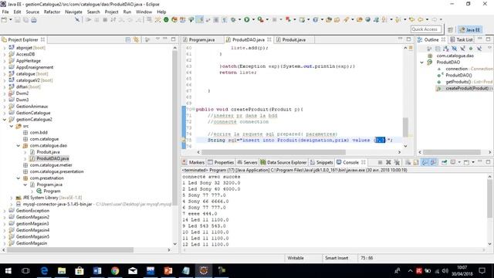Screen dimensions: 494x278
Task: Select getProduits() method in Outline
Action: pyautogui.click(x=458, y=82)
